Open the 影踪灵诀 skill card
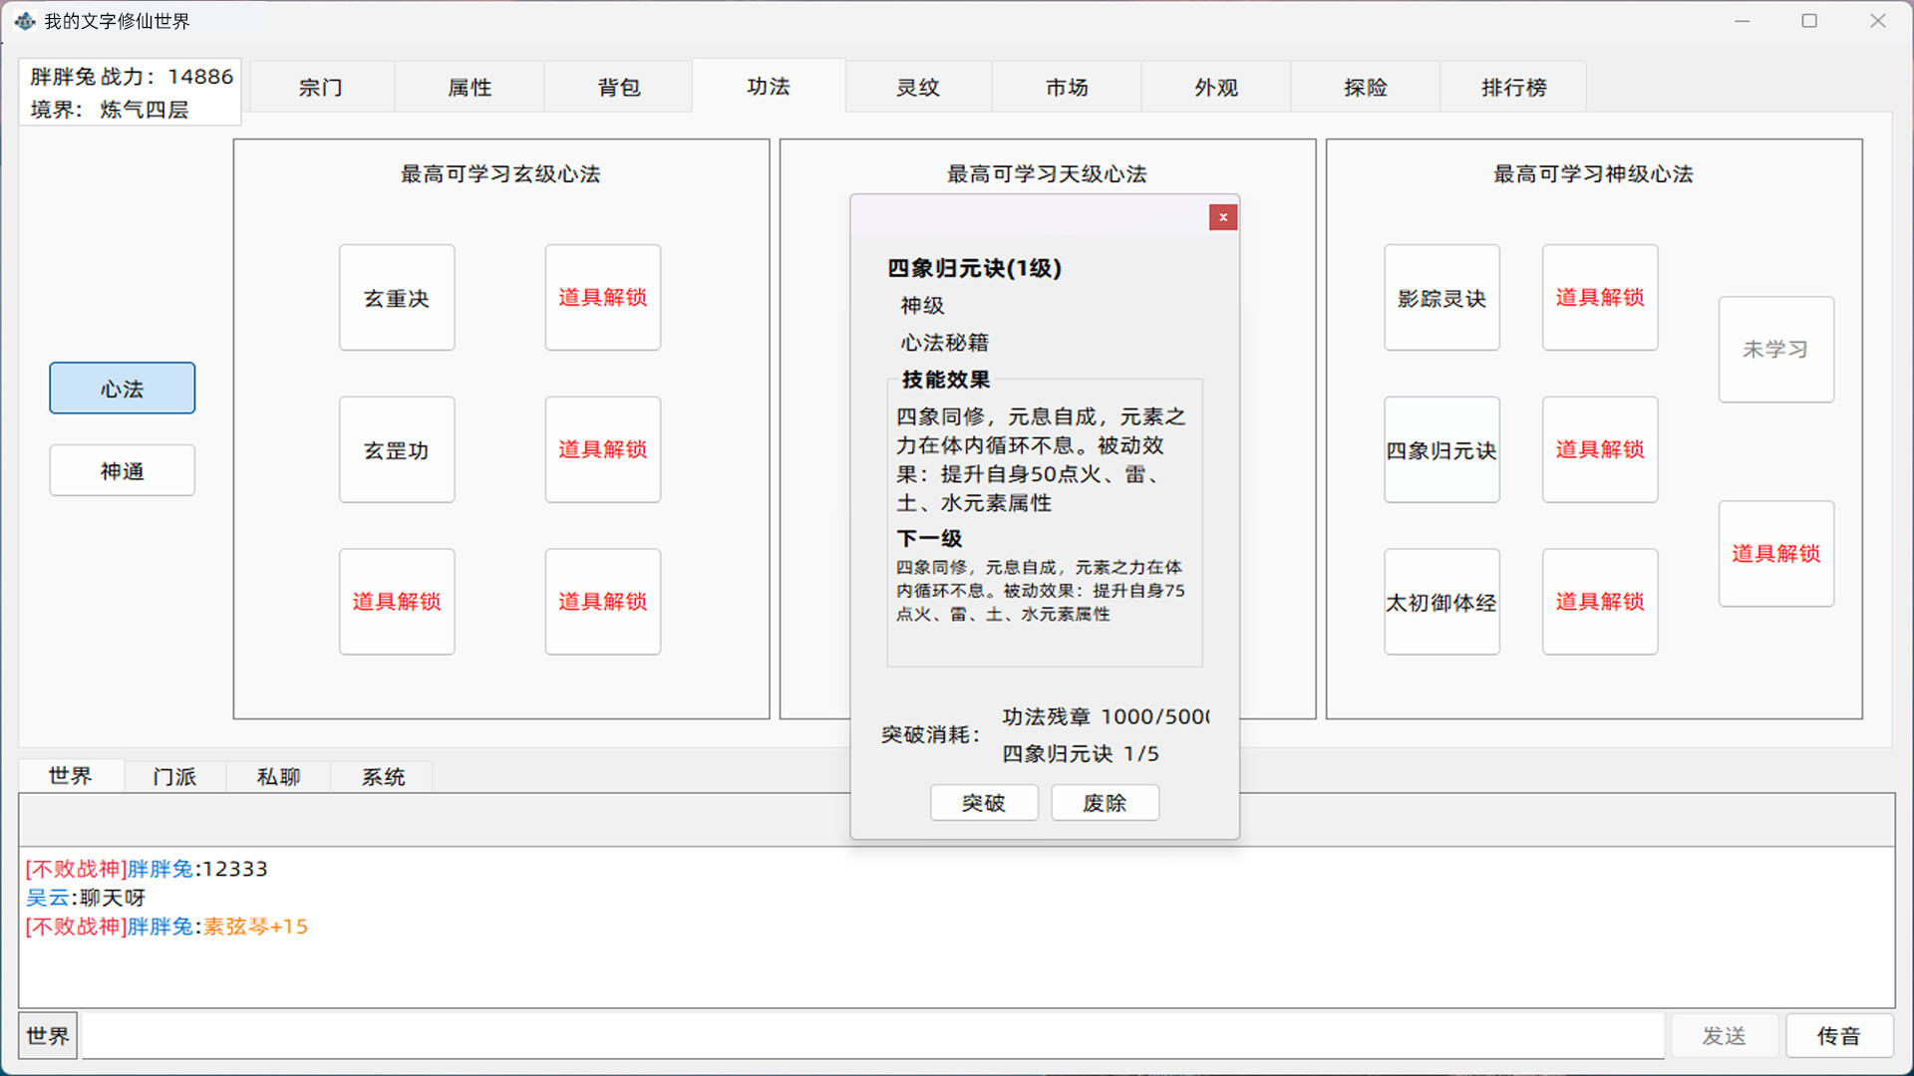Image resolution: width=1914 pixels, height=1076 pixels. pos(1440,297)
